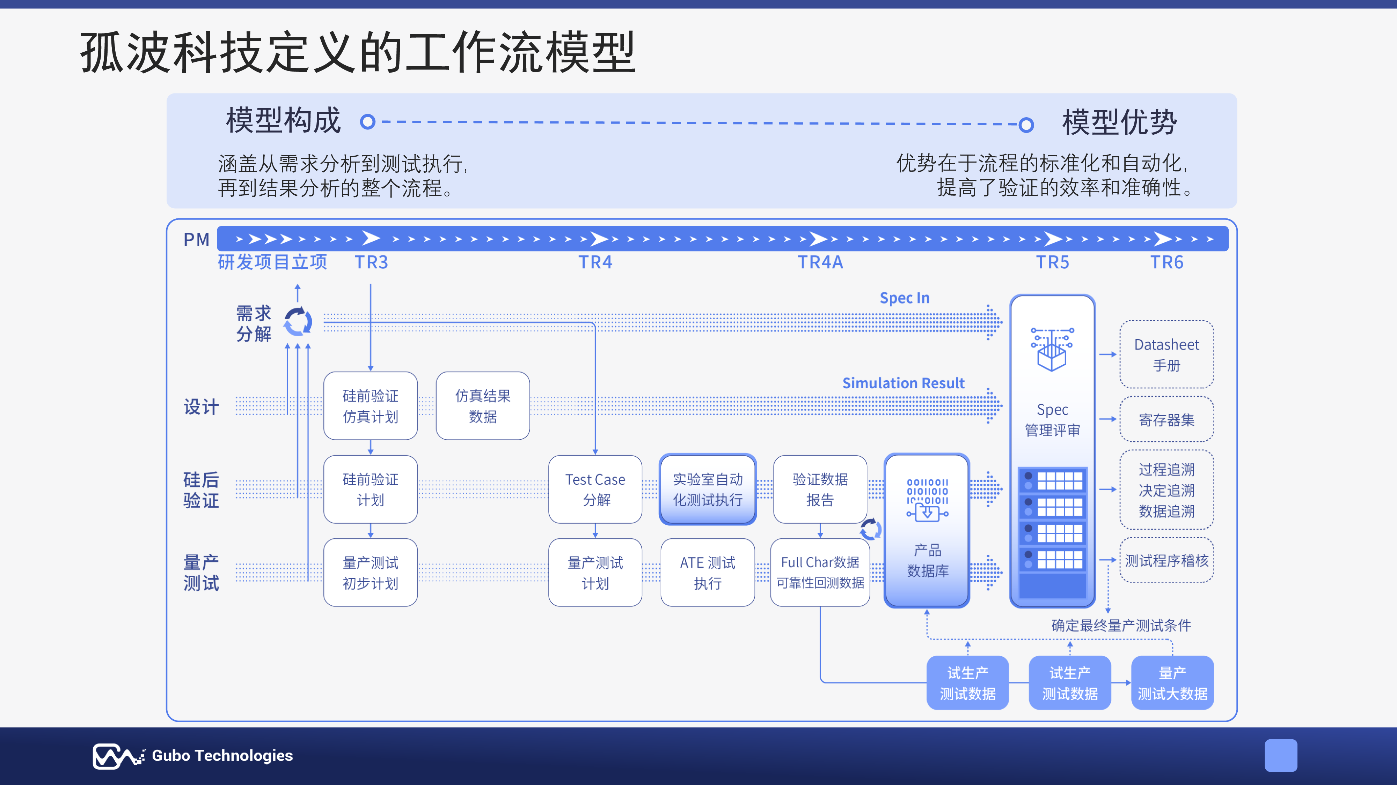1397x785 pixels.
Task: Click the large arrowhead above TR4
Action: tap(599, 238)
